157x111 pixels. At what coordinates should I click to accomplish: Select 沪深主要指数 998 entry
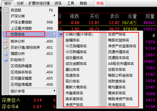30,22
